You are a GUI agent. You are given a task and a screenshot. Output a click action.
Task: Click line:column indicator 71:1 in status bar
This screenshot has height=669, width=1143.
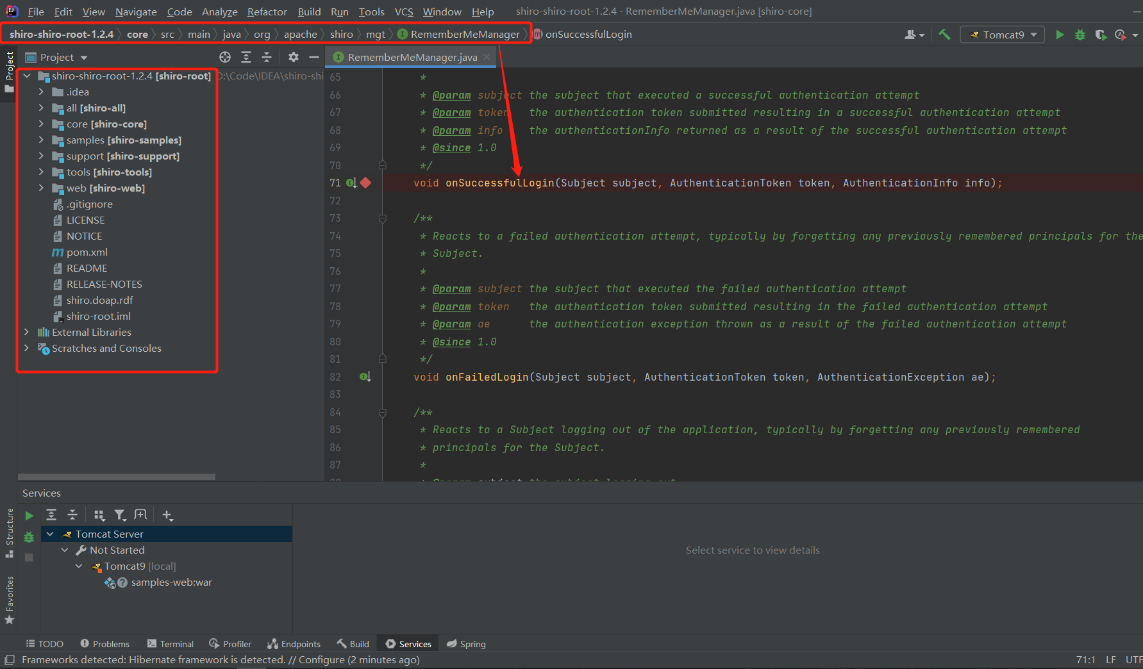point(1085,659)
